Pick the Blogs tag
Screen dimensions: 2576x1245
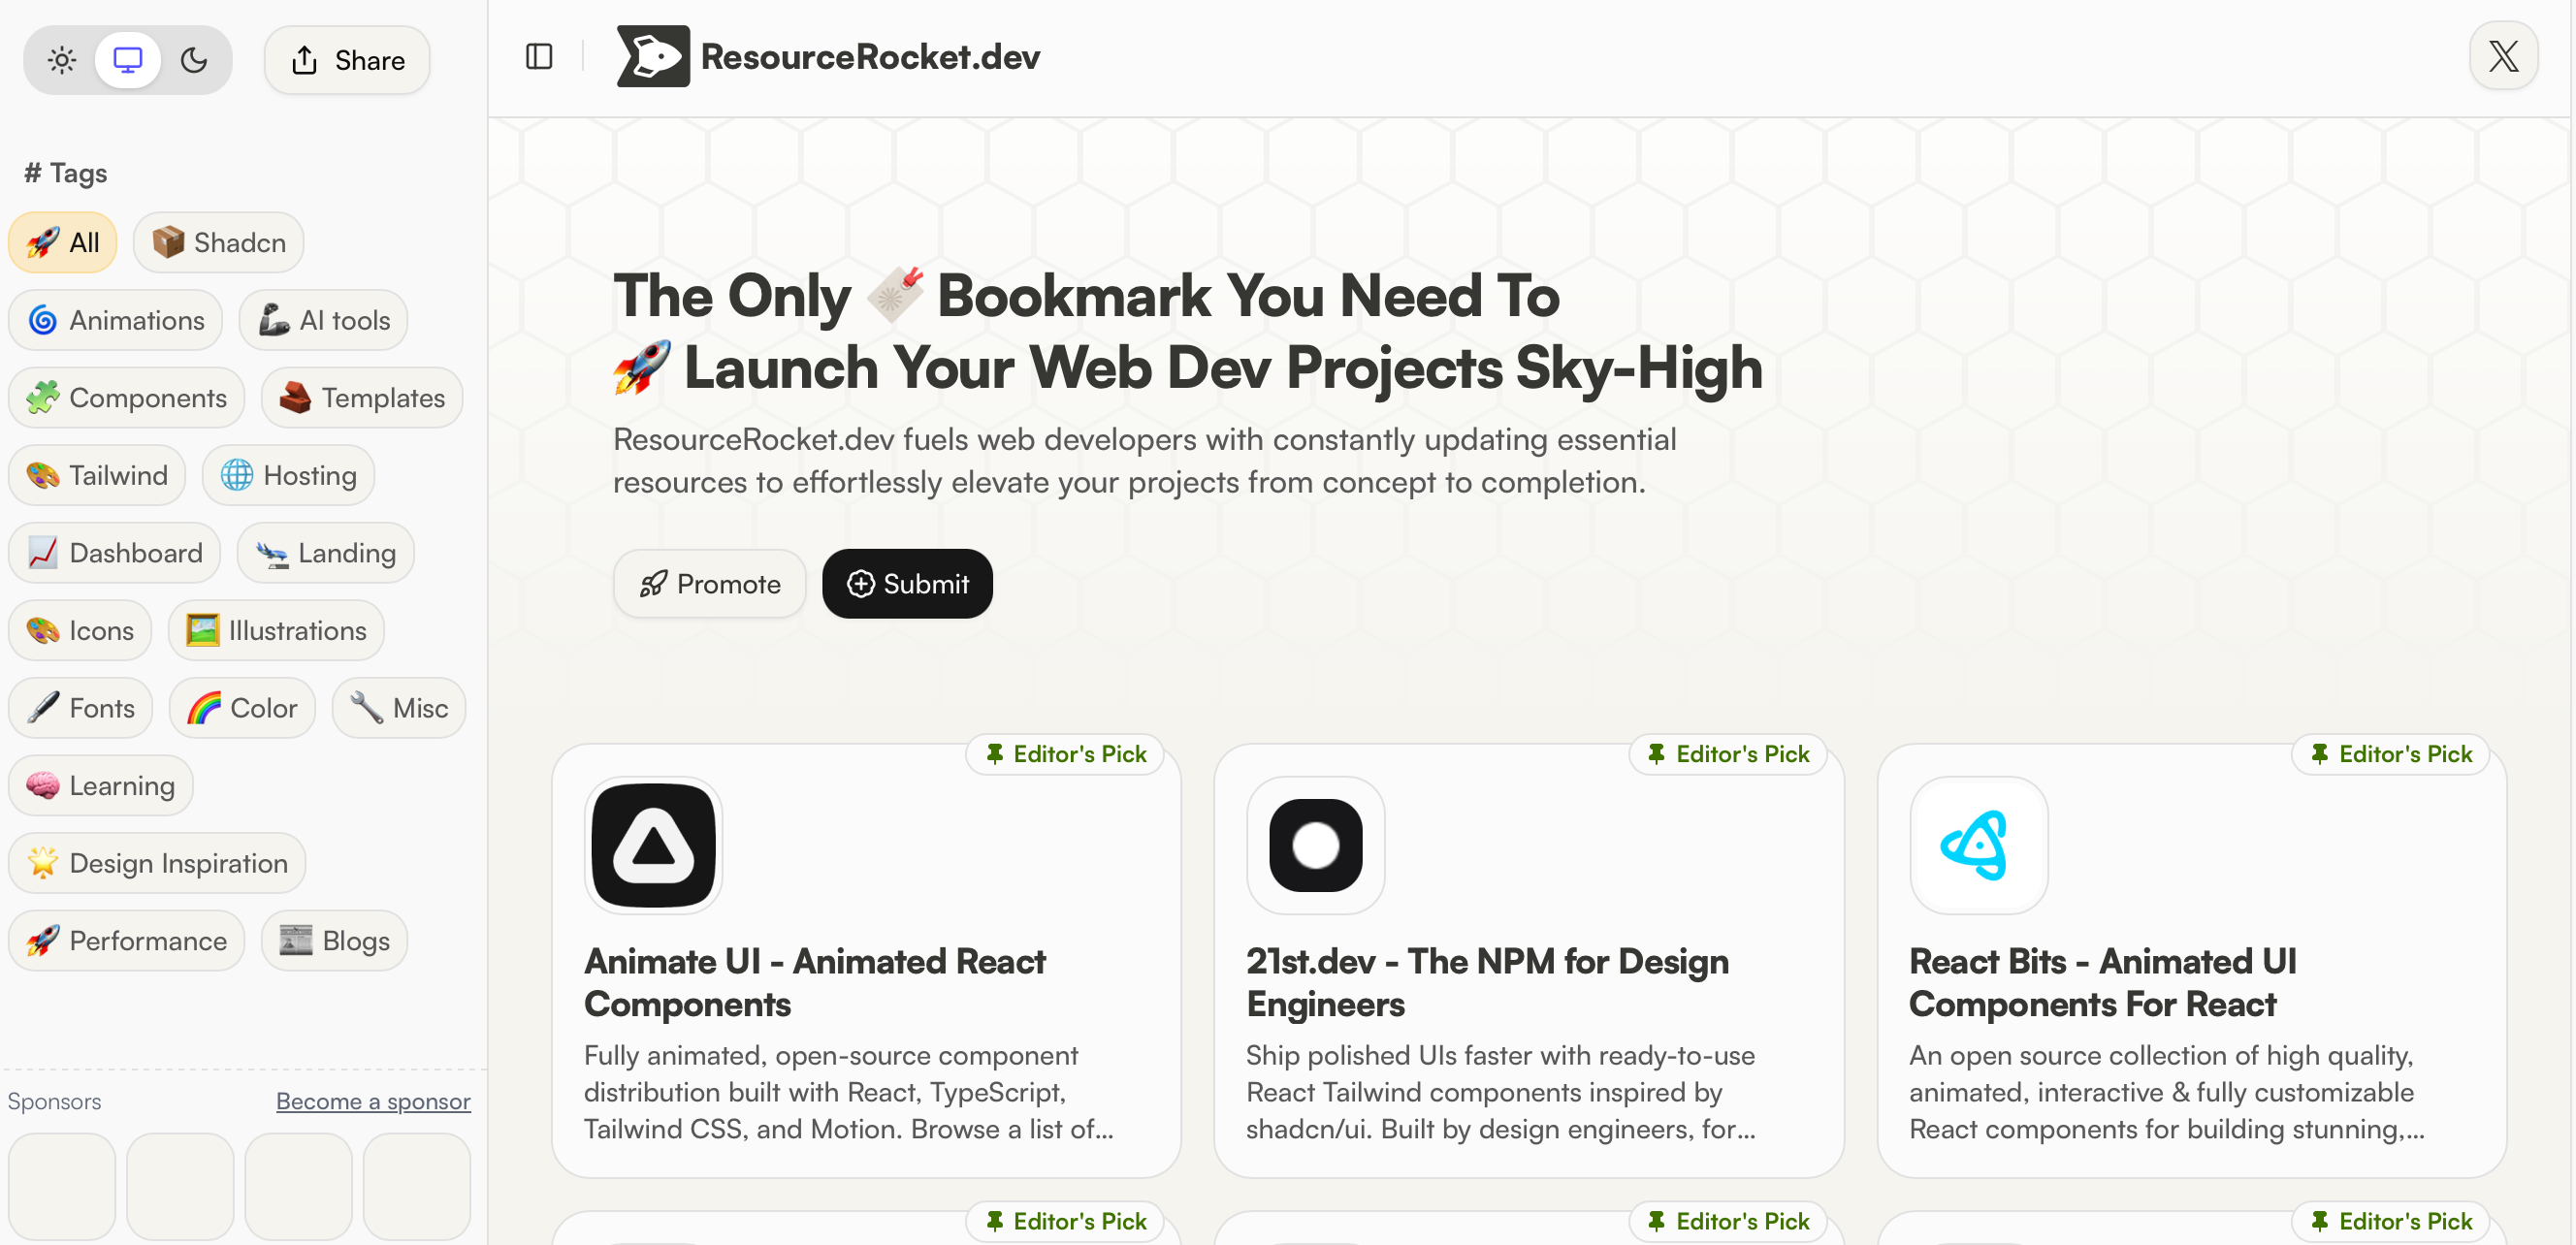pyautogui.click(x=335, y=940)
